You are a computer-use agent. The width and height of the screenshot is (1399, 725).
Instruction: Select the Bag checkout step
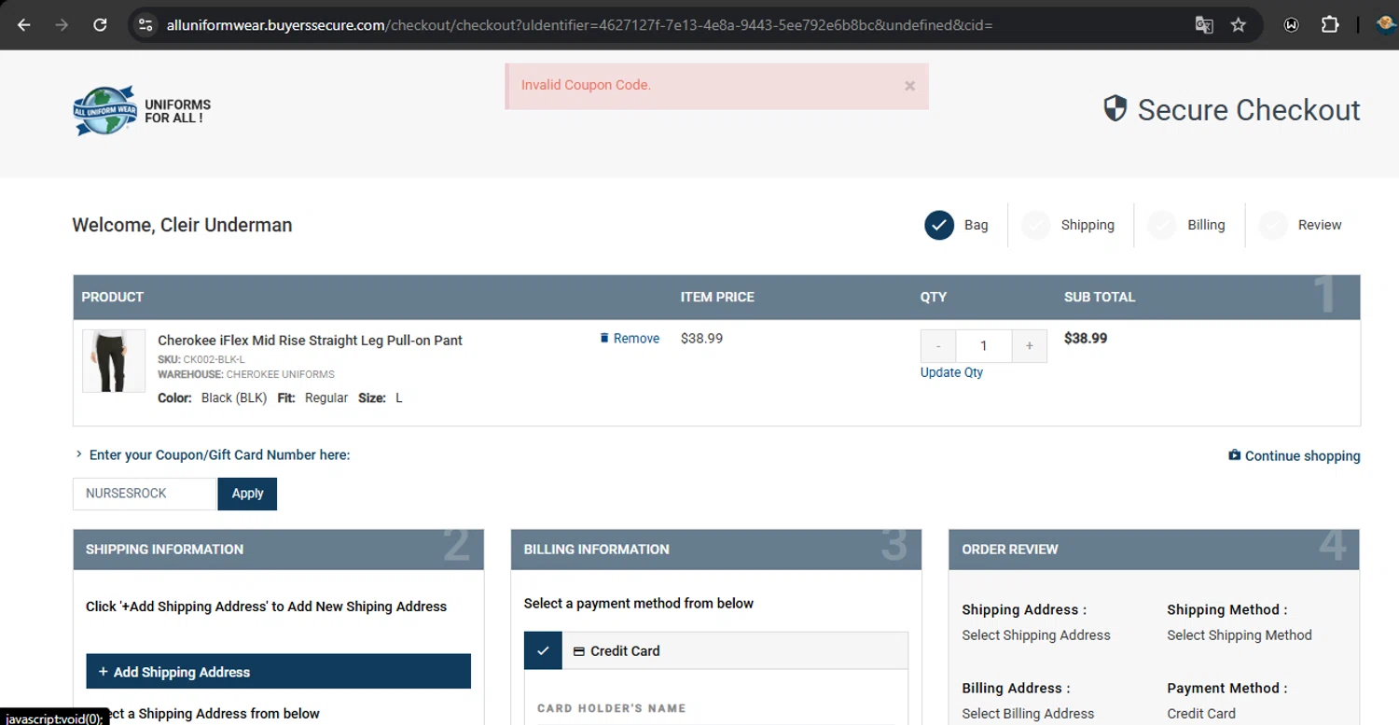[956, 225]
